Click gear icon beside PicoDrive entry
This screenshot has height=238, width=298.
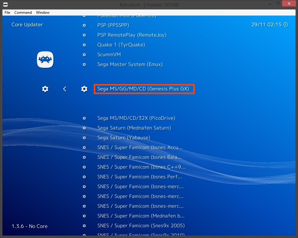pyautogui.click(x=84, y=118)
